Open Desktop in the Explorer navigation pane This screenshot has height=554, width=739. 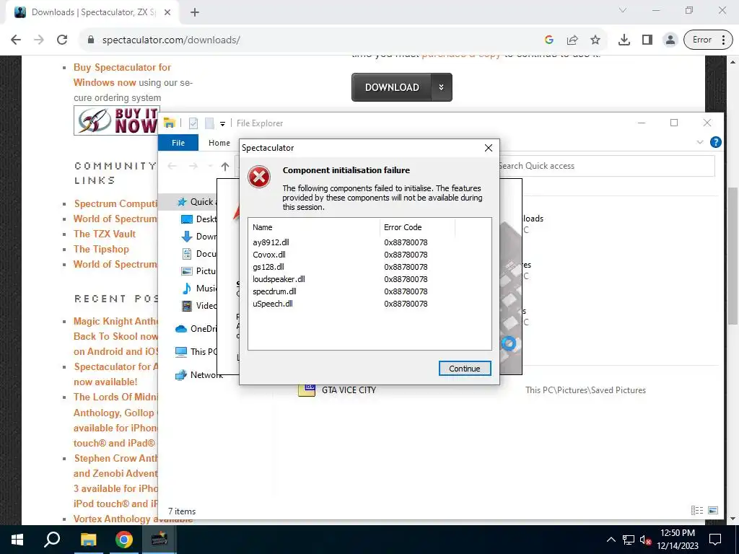[199, 219]
